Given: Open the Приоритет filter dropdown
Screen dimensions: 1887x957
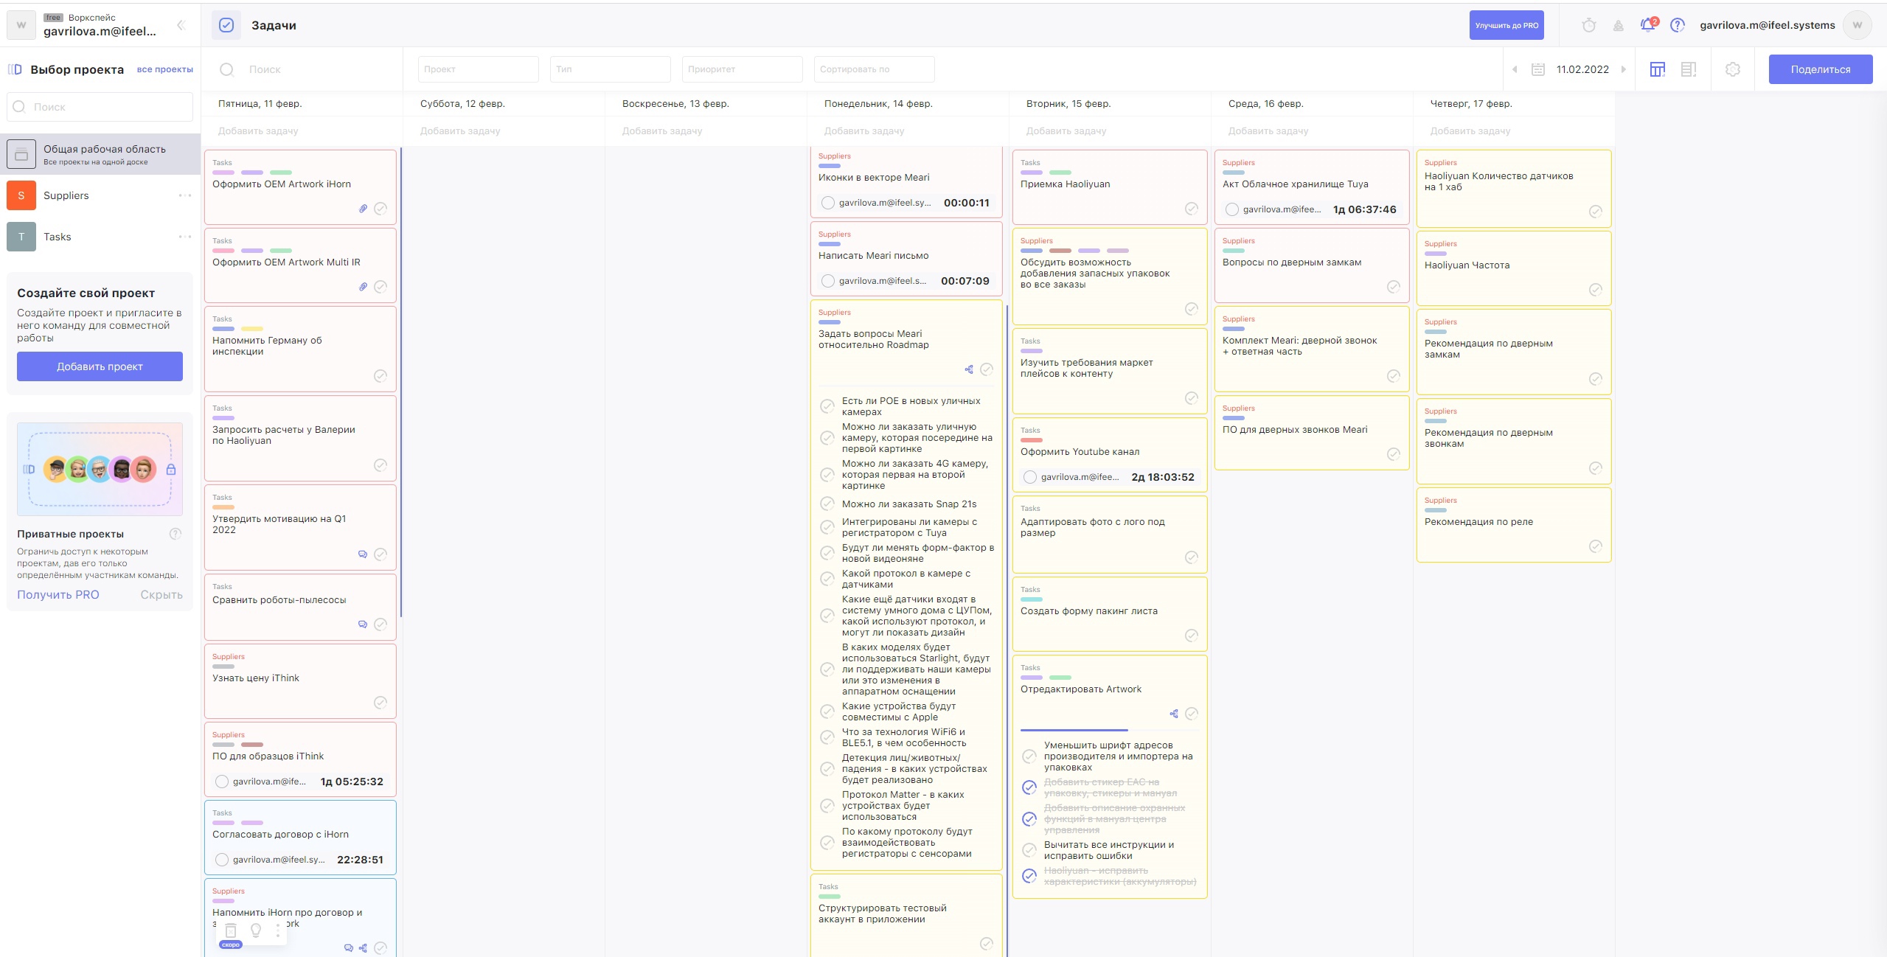Looking at the screenshot, I should (x=742, y=69).
